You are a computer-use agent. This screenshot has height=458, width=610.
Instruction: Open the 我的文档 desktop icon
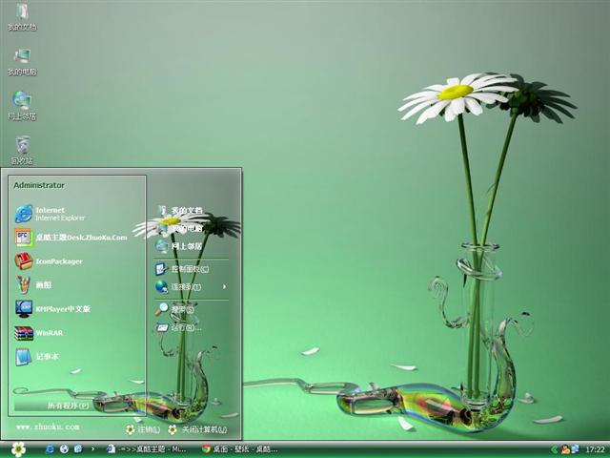[22, 17]
